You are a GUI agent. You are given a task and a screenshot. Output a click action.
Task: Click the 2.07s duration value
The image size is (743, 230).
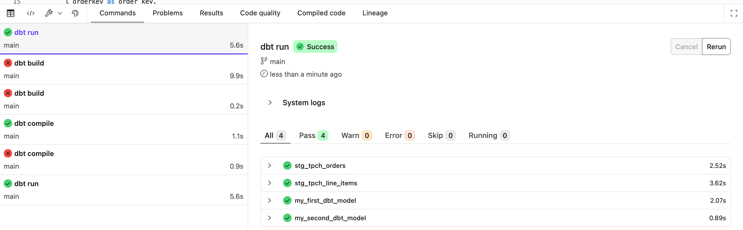(718, 201)
